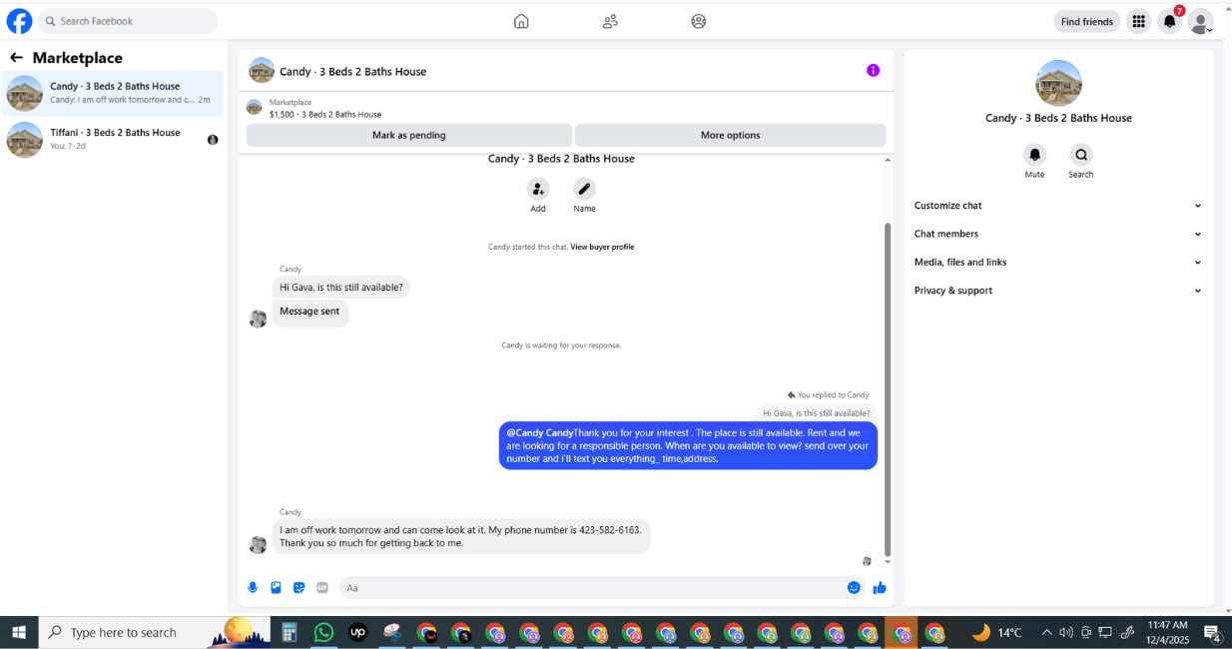Open the Groups icon in top navigation
Image resolution: width=1232 pixels, height=649 pixels.
(x=699, y=21)
